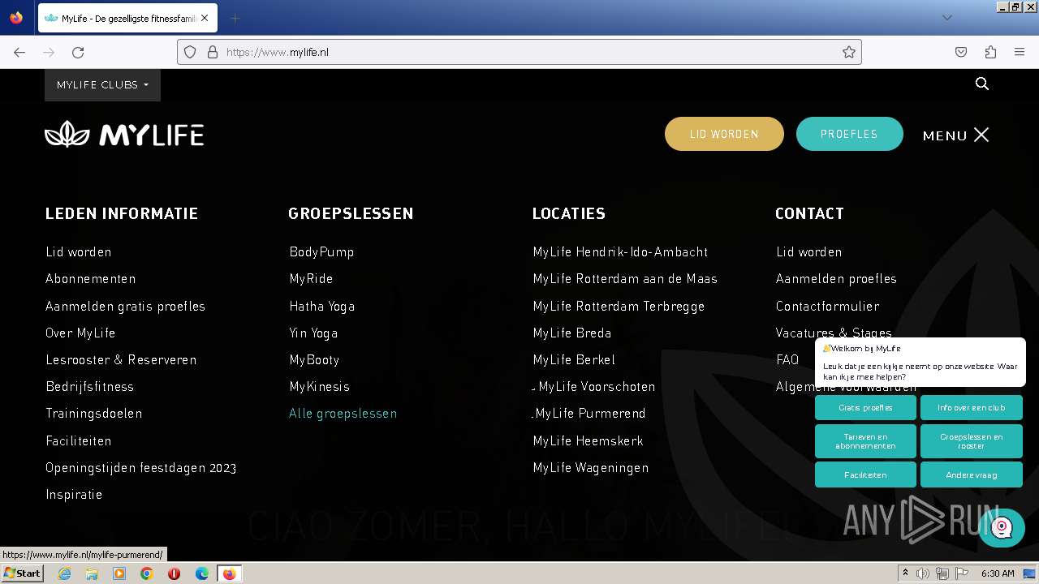Choose Andere vraag chat option
This screenshot has width=1039, height=584.
971,474
